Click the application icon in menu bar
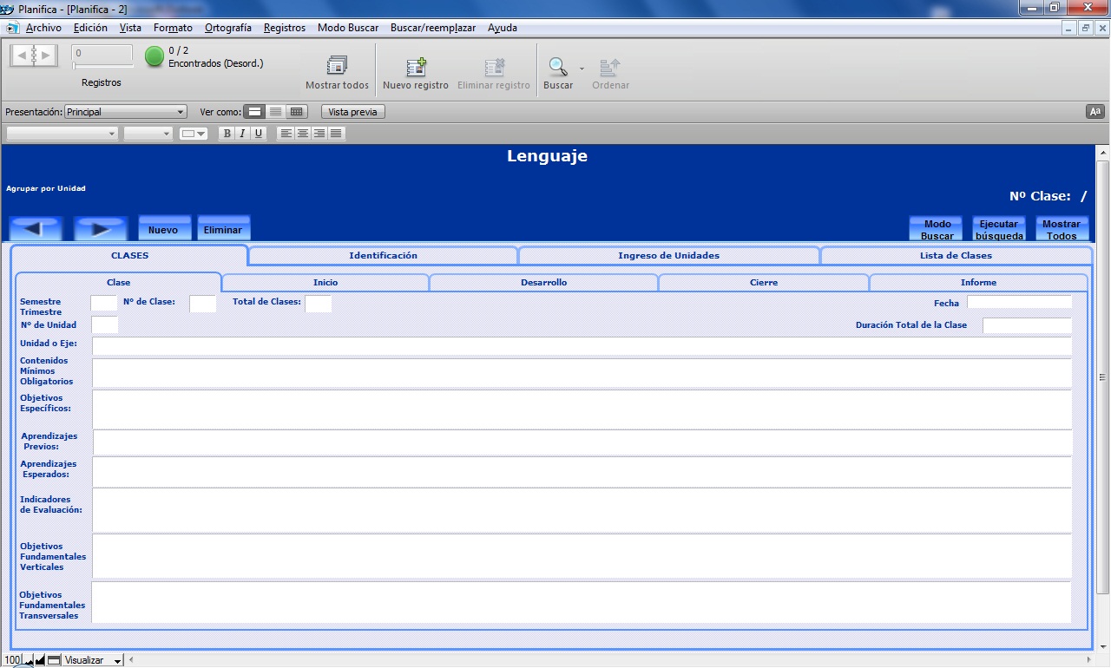Screen dimensions: 1111x668 click(12, 28)
